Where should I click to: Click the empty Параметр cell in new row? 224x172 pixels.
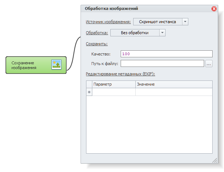pyautogui.click(x=114, y=92)
